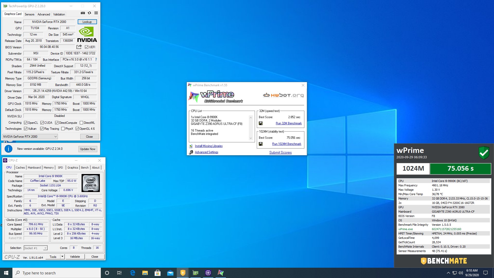The height and width of the screenshot is (278, 494).
Task: Switch to GPU-Z Advanced tab
Action: click(x=44, y=14)
